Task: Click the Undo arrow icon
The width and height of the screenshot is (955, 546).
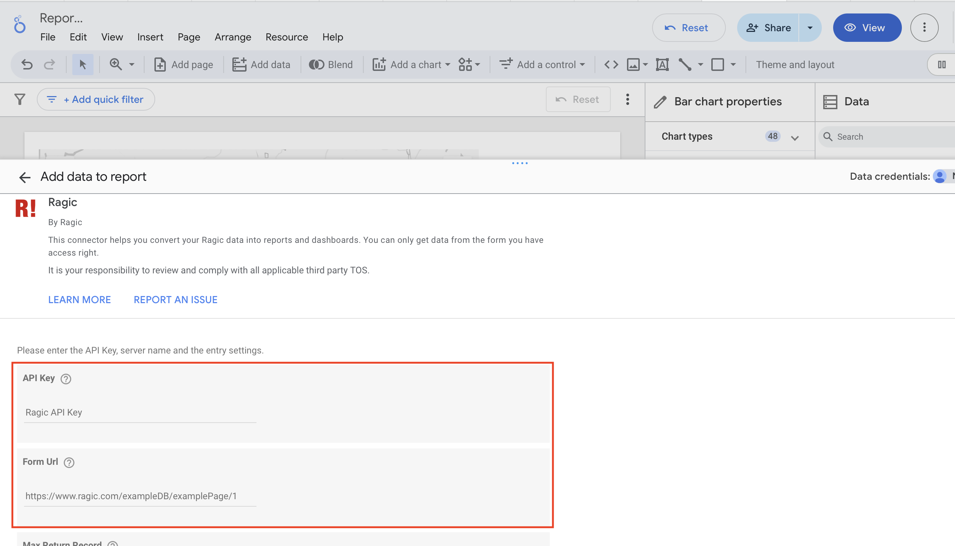Action: 27,65
